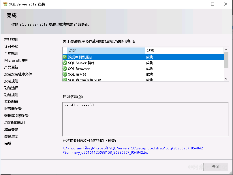This screenshot has height=175, width=233.
Task: Click 成功 status of SQL Browser row
Action: click(x=149, y=69)
